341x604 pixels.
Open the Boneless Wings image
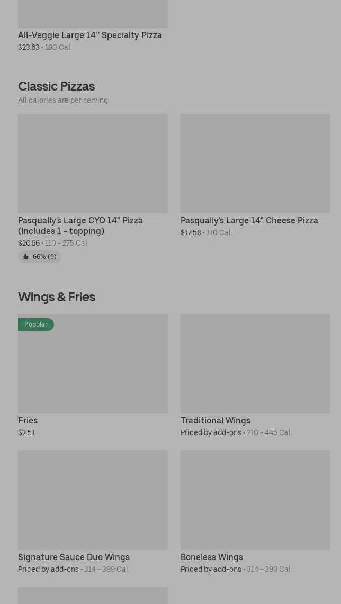(255, 500)
